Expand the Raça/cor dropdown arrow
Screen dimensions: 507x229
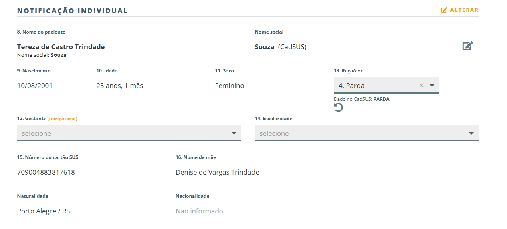pyautogui.click(x=432, y=85)
